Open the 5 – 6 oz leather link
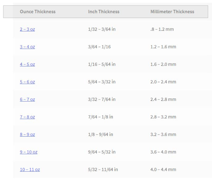This screenshot has width=212, height=182. point(27,82)
